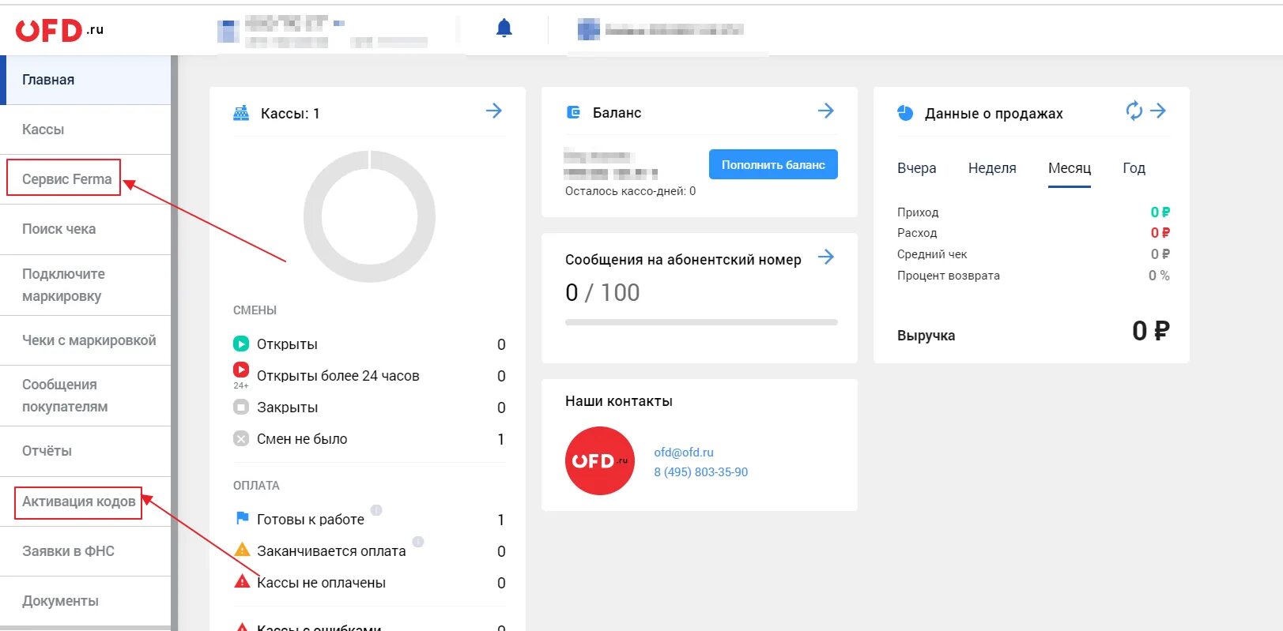Click info icon next to Заканчивается оплата

pos(418,542)
